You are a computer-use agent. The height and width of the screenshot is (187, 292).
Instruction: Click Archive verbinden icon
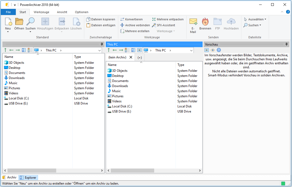pos(122,25)
